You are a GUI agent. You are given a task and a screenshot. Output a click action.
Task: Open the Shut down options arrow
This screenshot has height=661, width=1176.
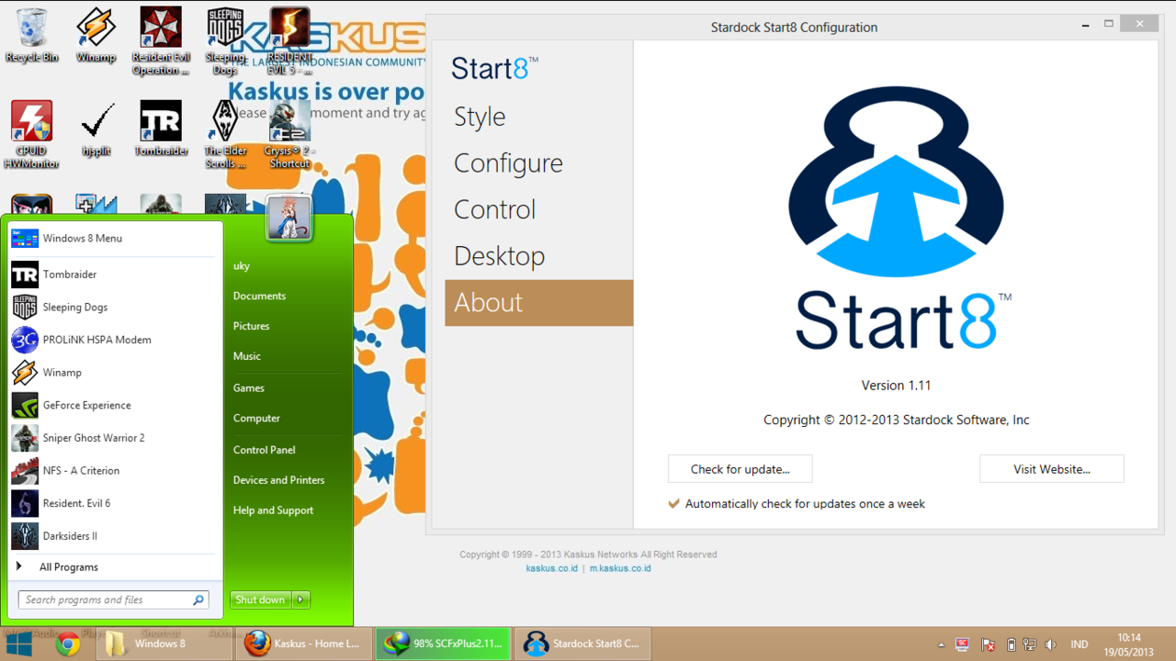click(300, 599)
